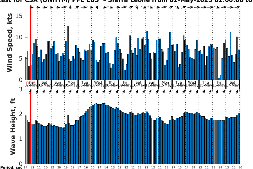Click the "Thu 15-May" day label
The height and width of the screenshot is (169, 253).
[x=205, y=84]
